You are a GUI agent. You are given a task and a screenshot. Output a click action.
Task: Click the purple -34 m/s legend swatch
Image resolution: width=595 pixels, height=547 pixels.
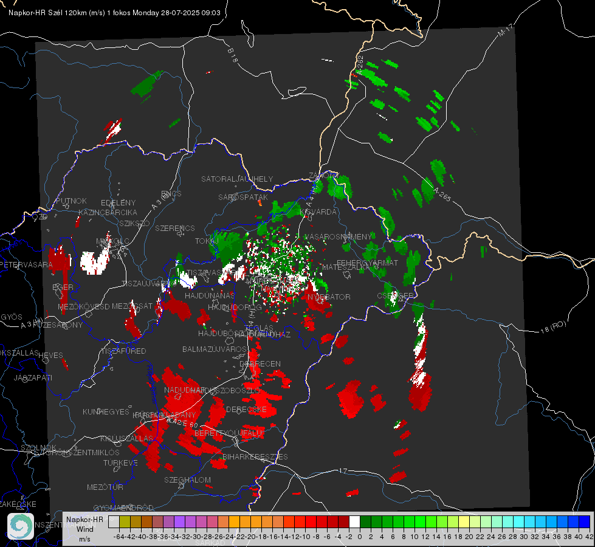[x=179, y=521]
